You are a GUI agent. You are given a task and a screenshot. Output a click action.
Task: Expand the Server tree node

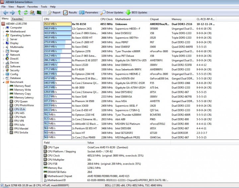point(4,39)
